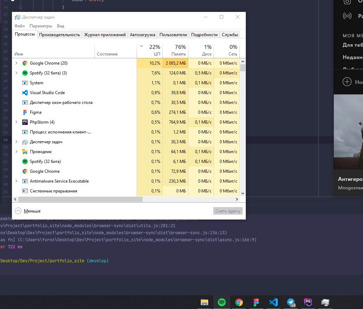Image resolution: width=363 pixels, height=309 pixels.
Task: Open Spotify from the taskbar
Action: (222, 302)
